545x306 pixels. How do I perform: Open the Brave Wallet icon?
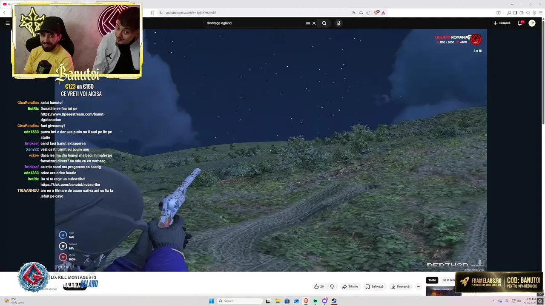(521, 13)
